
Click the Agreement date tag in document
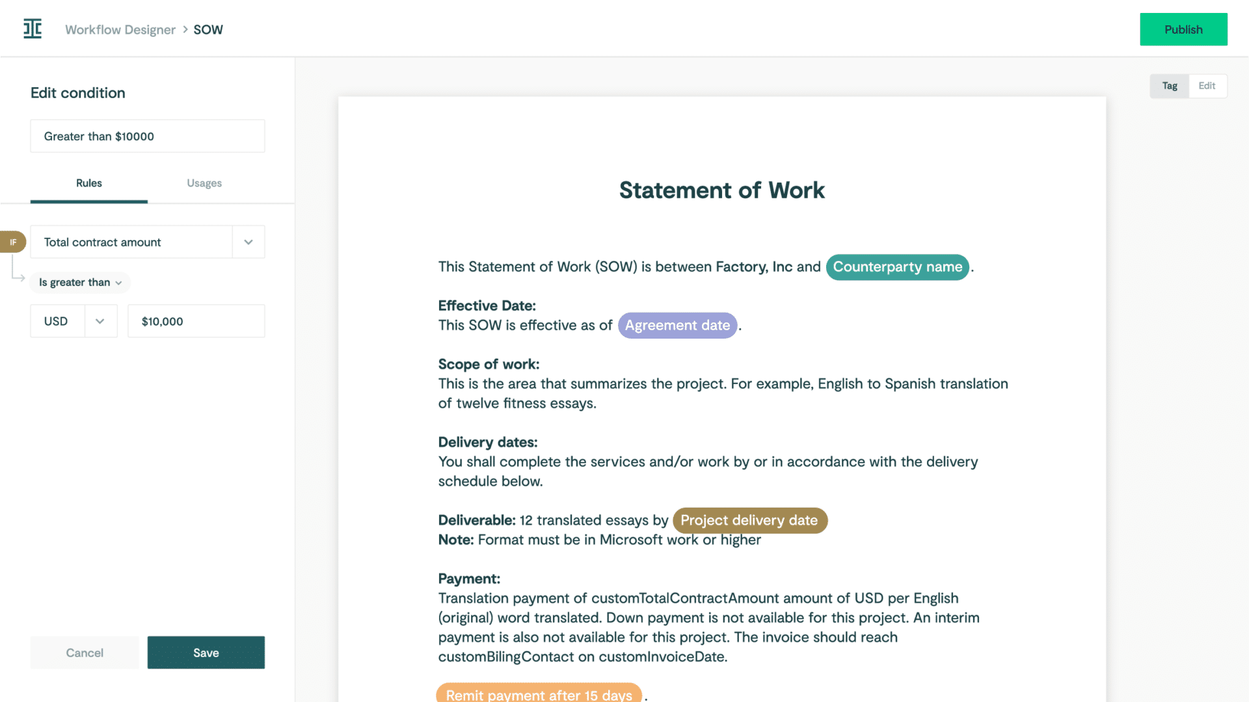click(x=677, y=325)
